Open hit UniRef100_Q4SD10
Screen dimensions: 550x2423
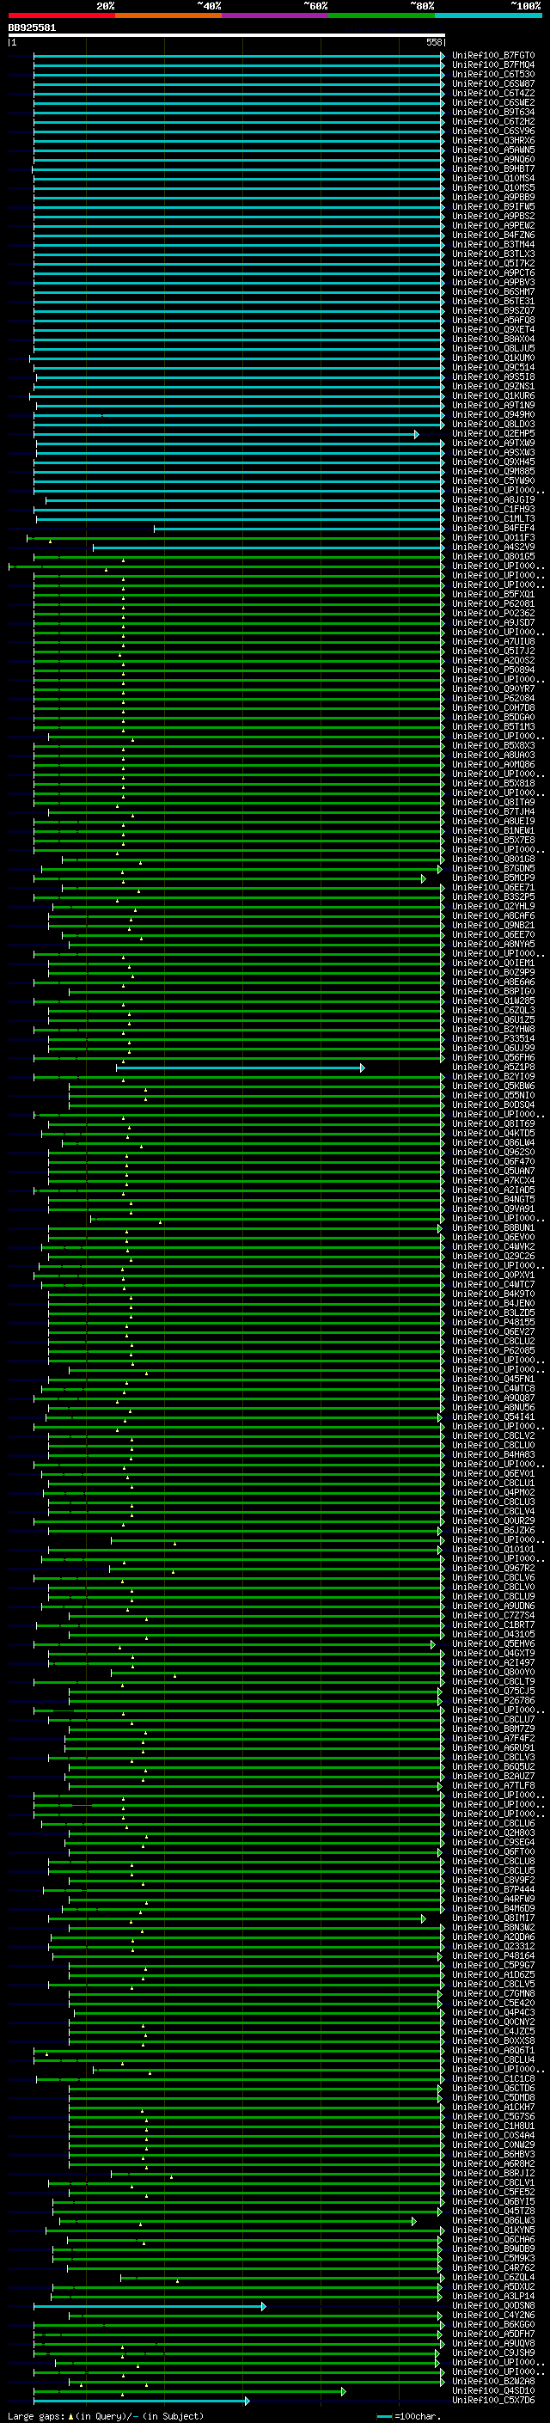coord(492,2390)
